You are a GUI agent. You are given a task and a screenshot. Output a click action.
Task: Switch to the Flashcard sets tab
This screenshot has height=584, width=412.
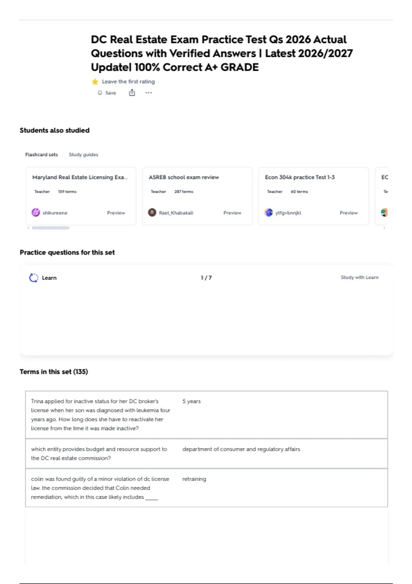tap(42, 155)
